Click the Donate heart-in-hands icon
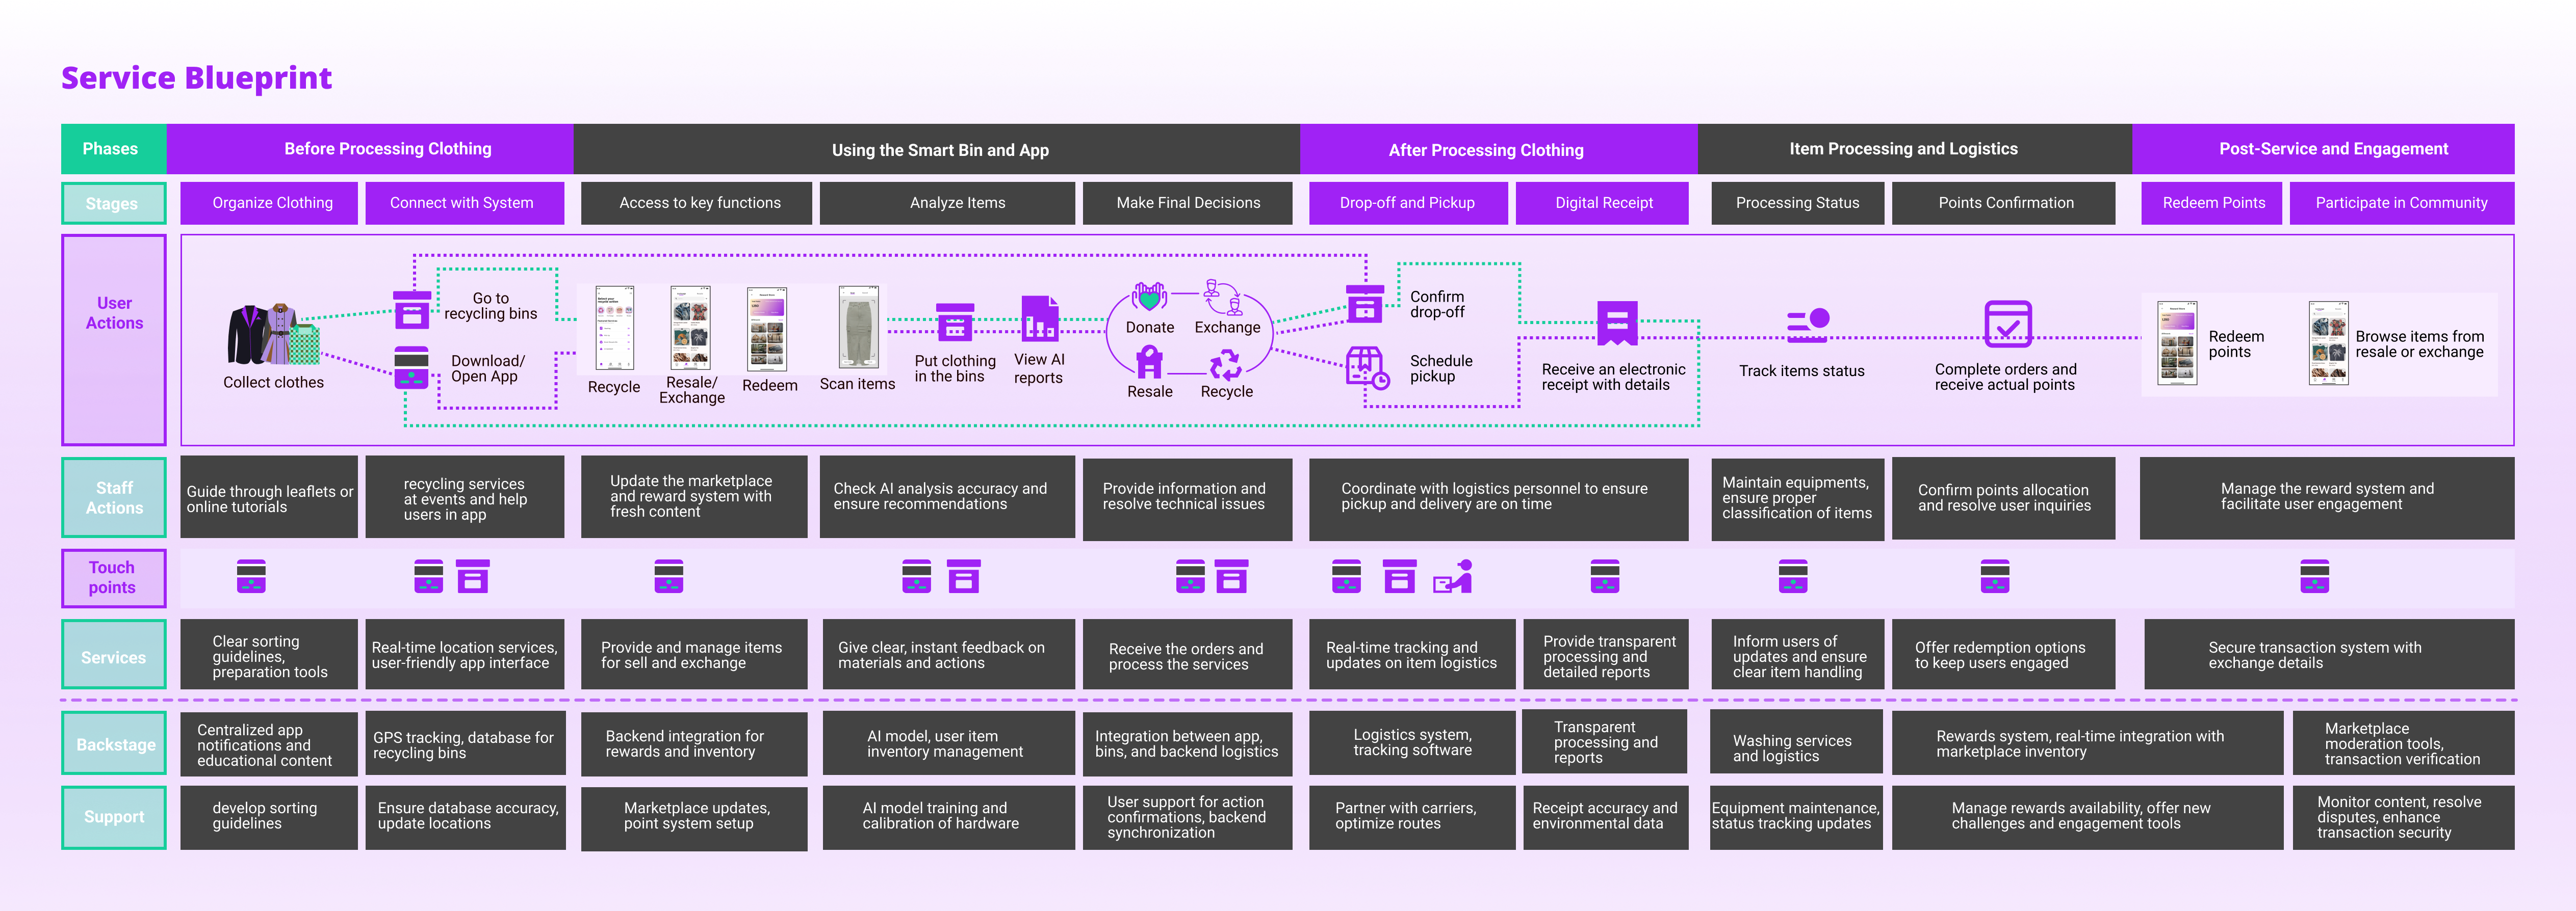This screenshot has width=2576, height=911. (1149, 297)
